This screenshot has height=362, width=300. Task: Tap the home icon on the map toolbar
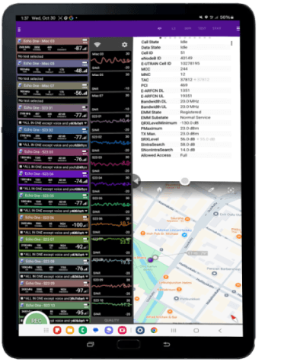point(159,189)
